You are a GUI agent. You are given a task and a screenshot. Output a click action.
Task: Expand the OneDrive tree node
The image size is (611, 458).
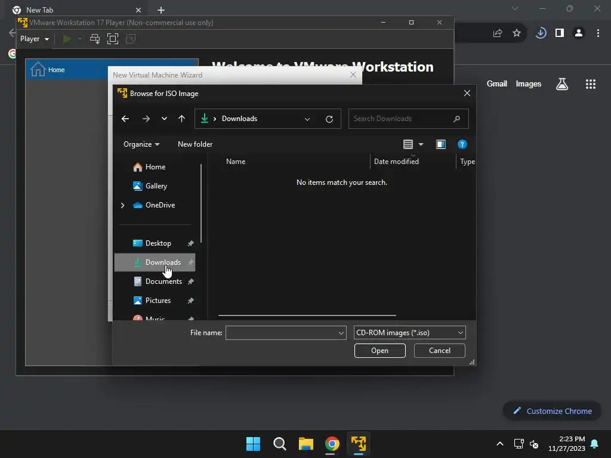122,205
